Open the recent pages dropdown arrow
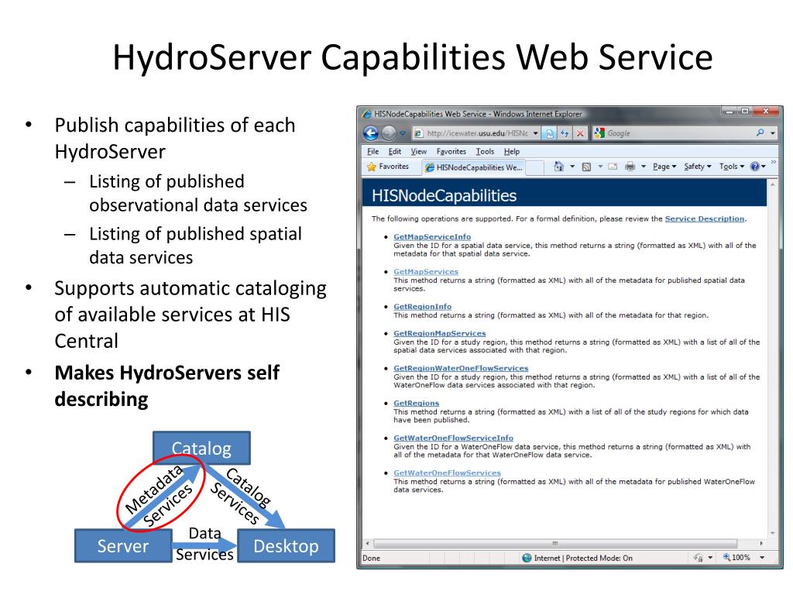 tap(403, 133)
